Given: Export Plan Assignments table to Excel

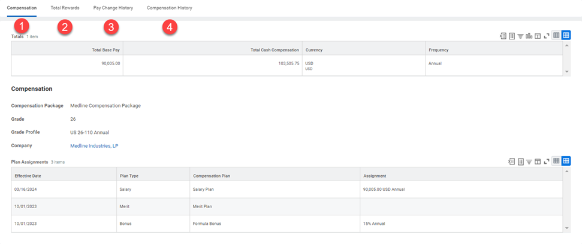Looking at the screenshot, I should [x=512, y=161].
